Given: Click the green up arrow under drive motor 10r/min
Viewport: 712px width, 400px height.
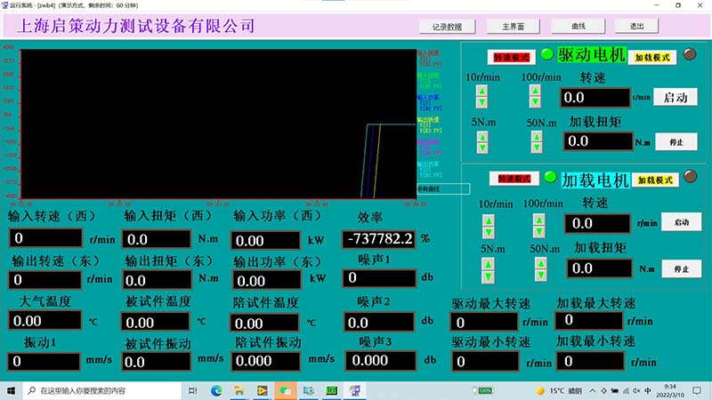Looking at the screenshot, I should (x=481, y=91).
